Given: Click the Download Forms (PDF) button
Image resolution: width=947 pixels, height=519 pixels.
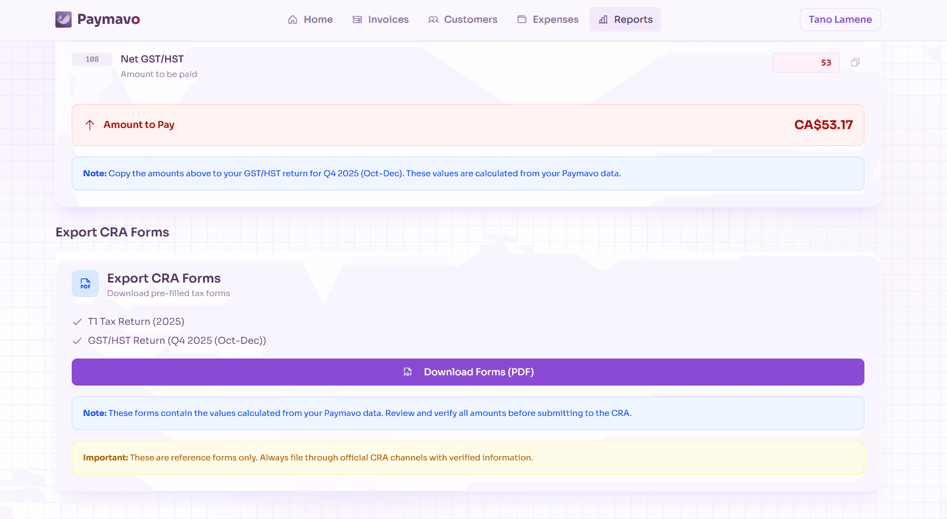Looking at the screenshot, I should click(x=468, y=372).
